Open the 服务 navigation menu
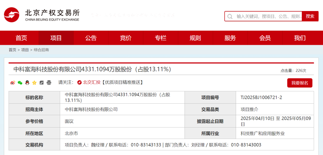 tap(230, 38)
